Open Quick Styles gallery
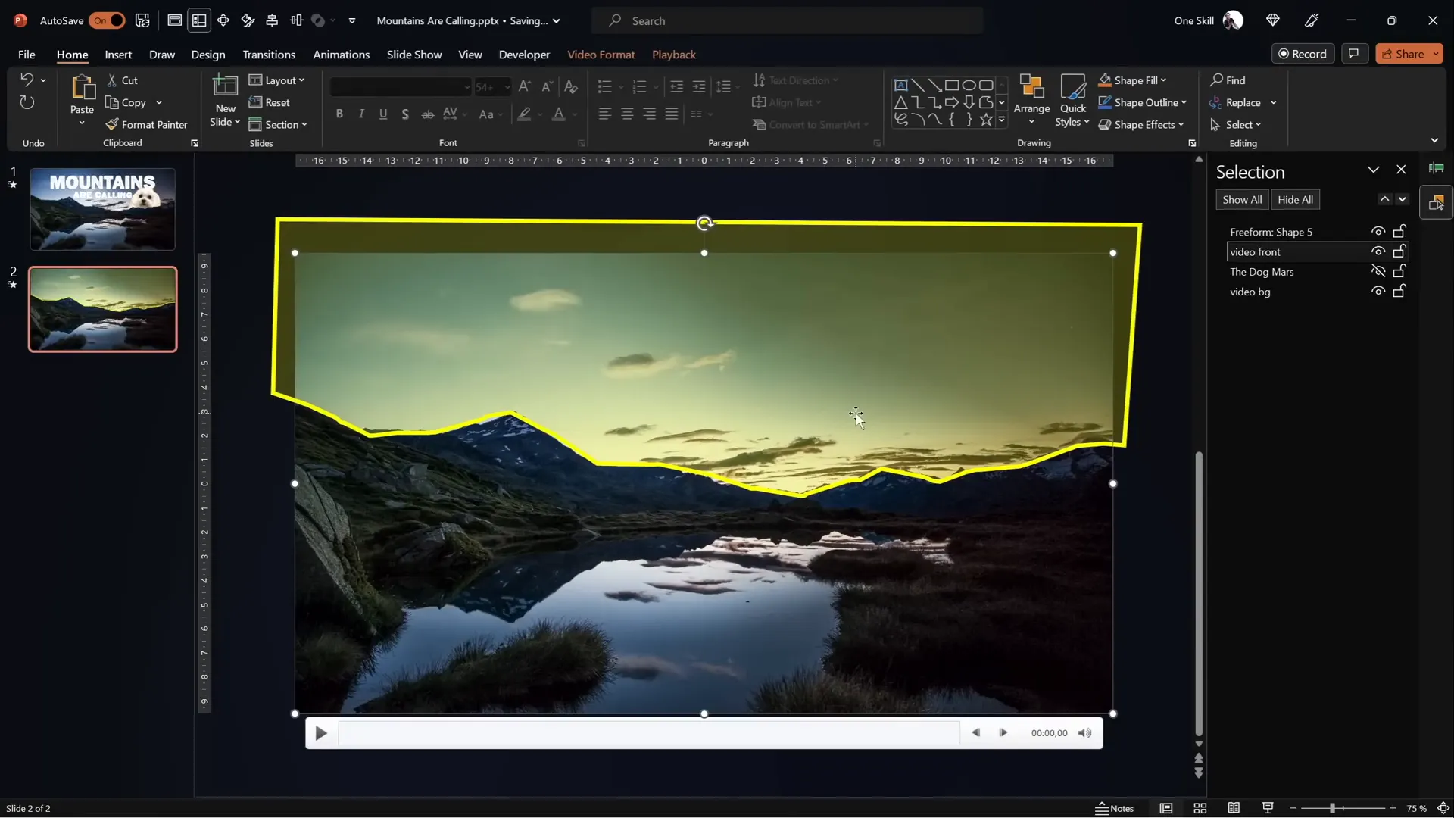 point(1073,100)
